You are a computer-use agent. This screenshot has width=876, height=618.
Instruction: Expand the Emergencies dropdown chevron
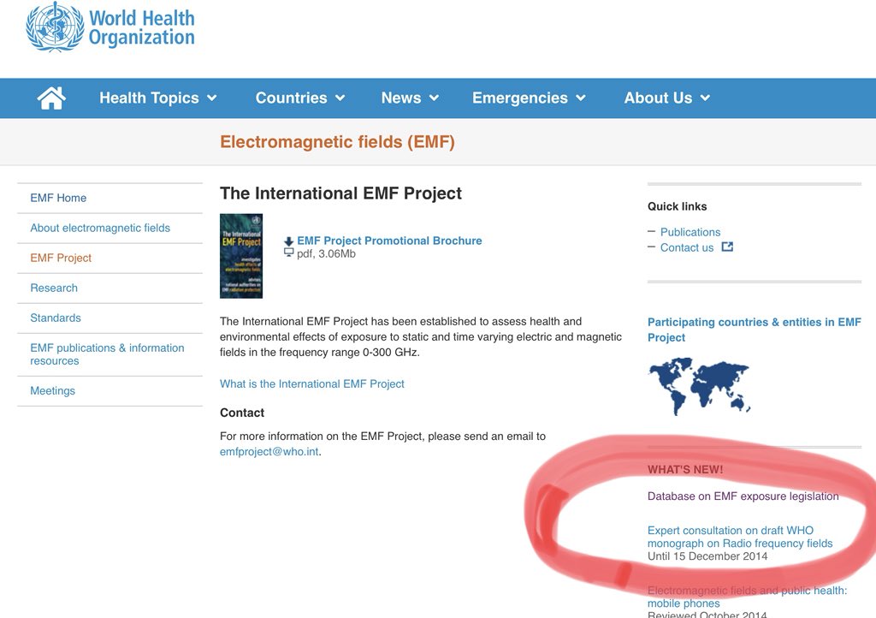coord(581,98)
